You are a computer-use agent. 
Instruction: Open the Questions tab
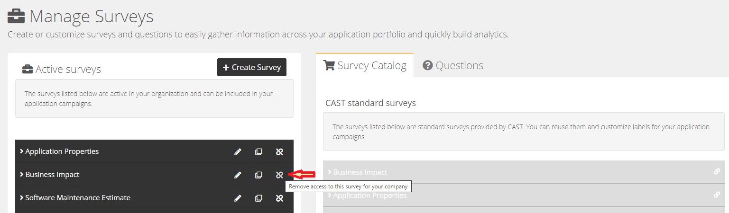tap(453, 65)
